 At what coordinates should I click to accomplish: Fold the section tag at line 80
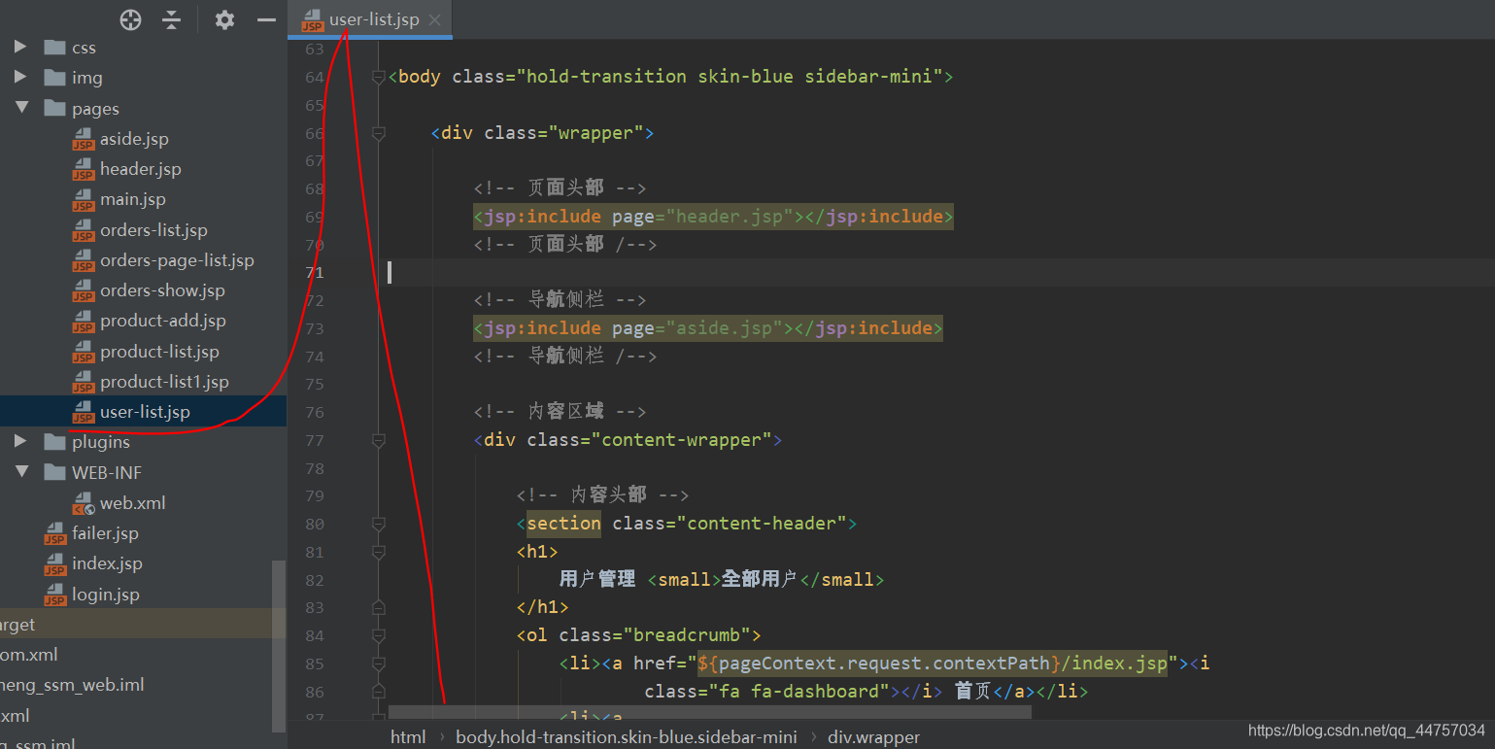pos(379,524)
